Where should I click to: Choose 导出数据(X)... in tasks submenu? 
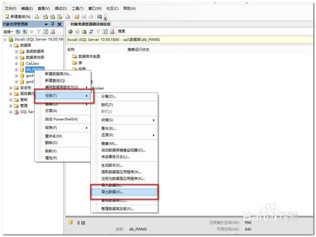coord(125,192)
